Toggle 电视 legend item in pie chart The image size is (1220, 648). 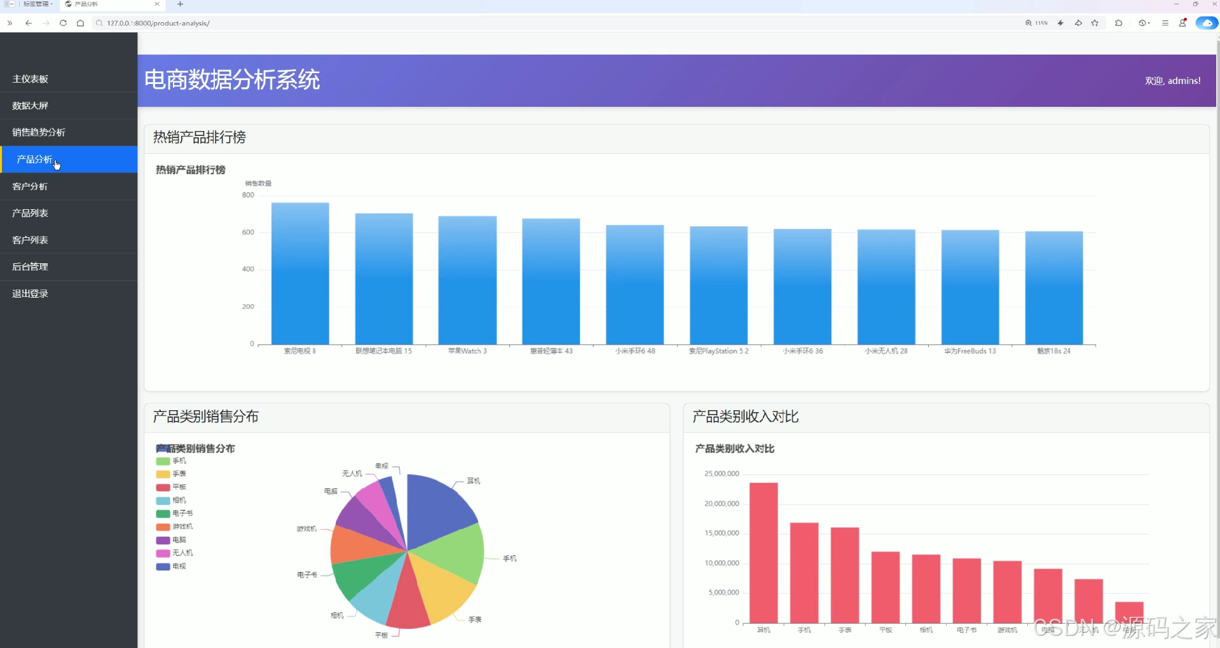(x=171, y=566)
